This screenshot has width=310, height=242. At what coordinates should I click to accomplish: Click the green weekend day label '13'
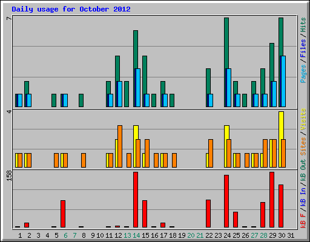[x=127, y=235]
